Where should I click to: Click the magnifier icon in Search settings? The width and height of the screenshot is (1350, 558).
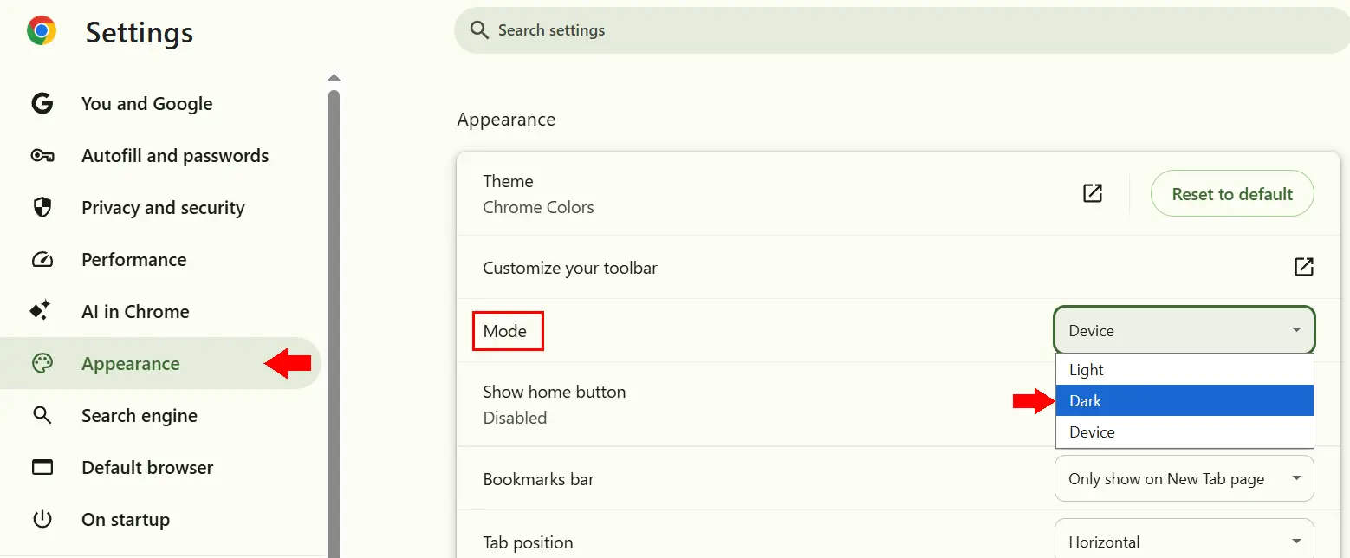[x=479, y=30]
